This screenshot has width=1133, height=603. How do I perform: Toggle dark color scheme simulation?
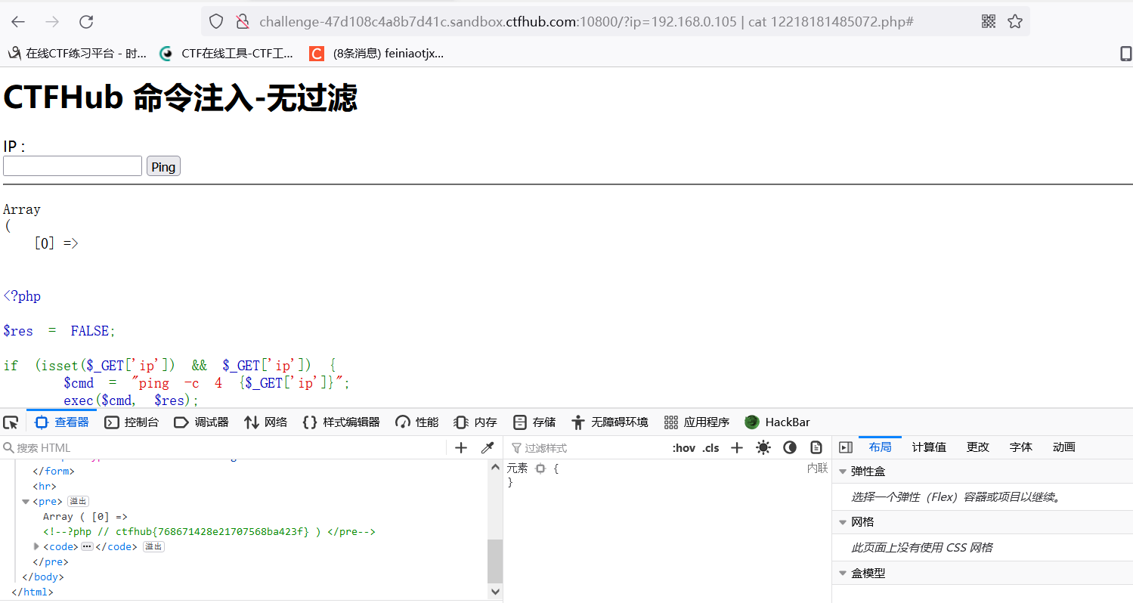pos(790,448)
